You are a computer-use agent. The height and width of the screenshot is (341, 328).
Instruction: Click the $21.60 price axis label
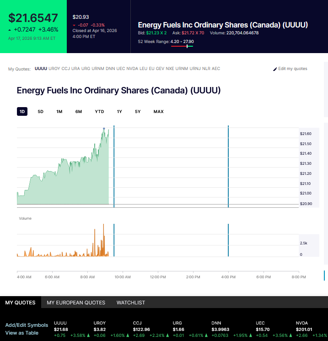coord(306,134)
